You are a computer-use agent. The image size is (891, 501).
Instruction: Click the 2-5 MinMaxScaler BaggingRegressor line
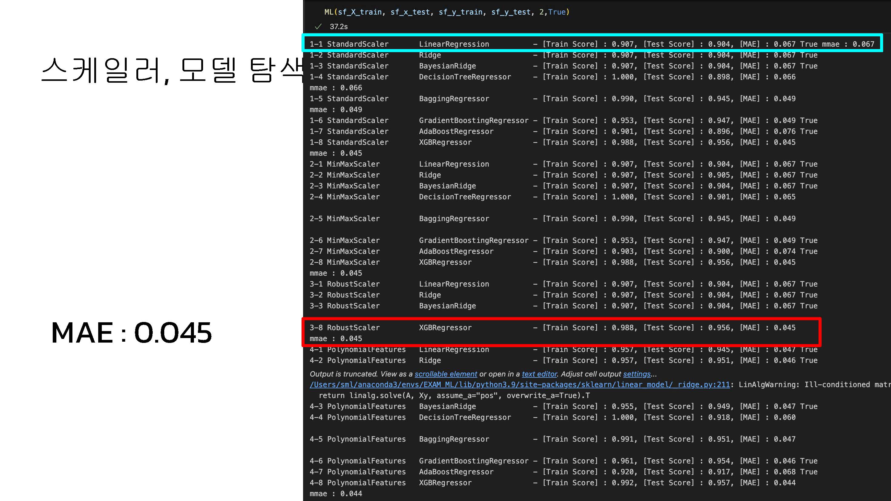pos(552,218)
